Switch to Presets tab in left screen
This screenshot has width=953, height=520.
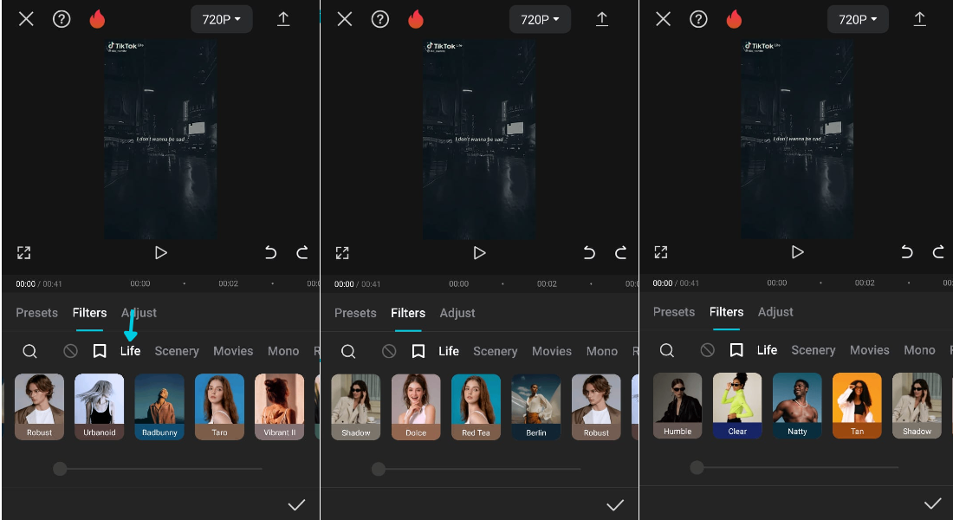click(x=36, y=313)
